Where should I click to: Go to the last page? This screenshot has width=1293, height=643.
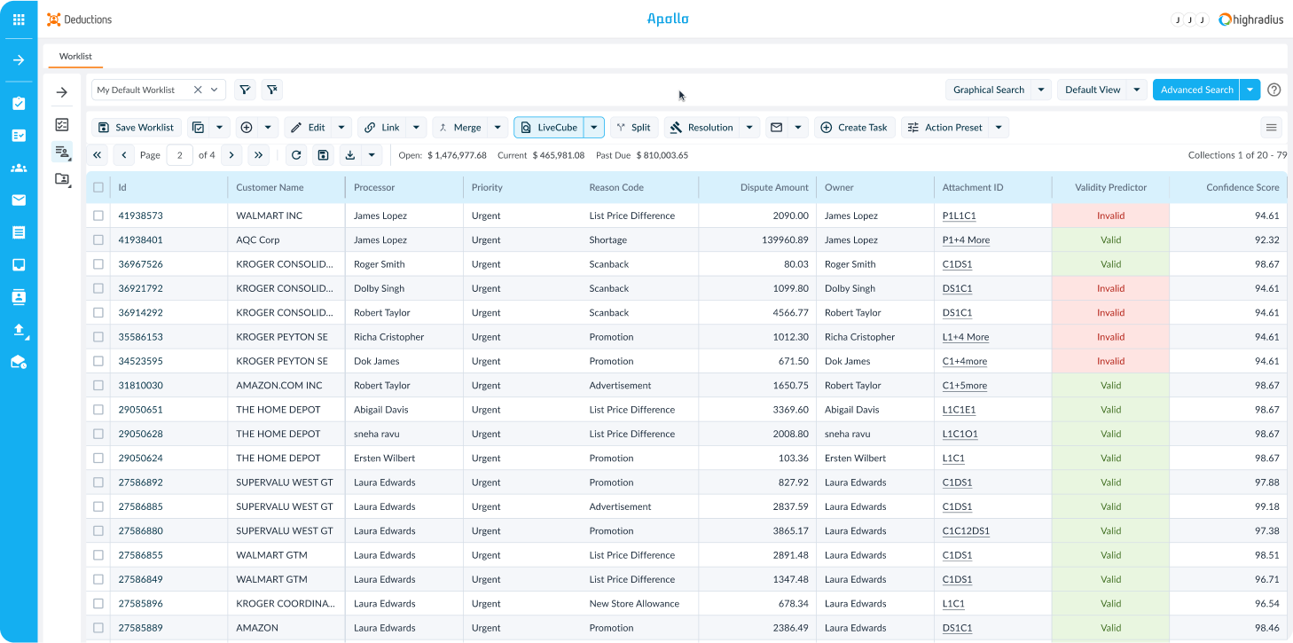coord(258,155)
